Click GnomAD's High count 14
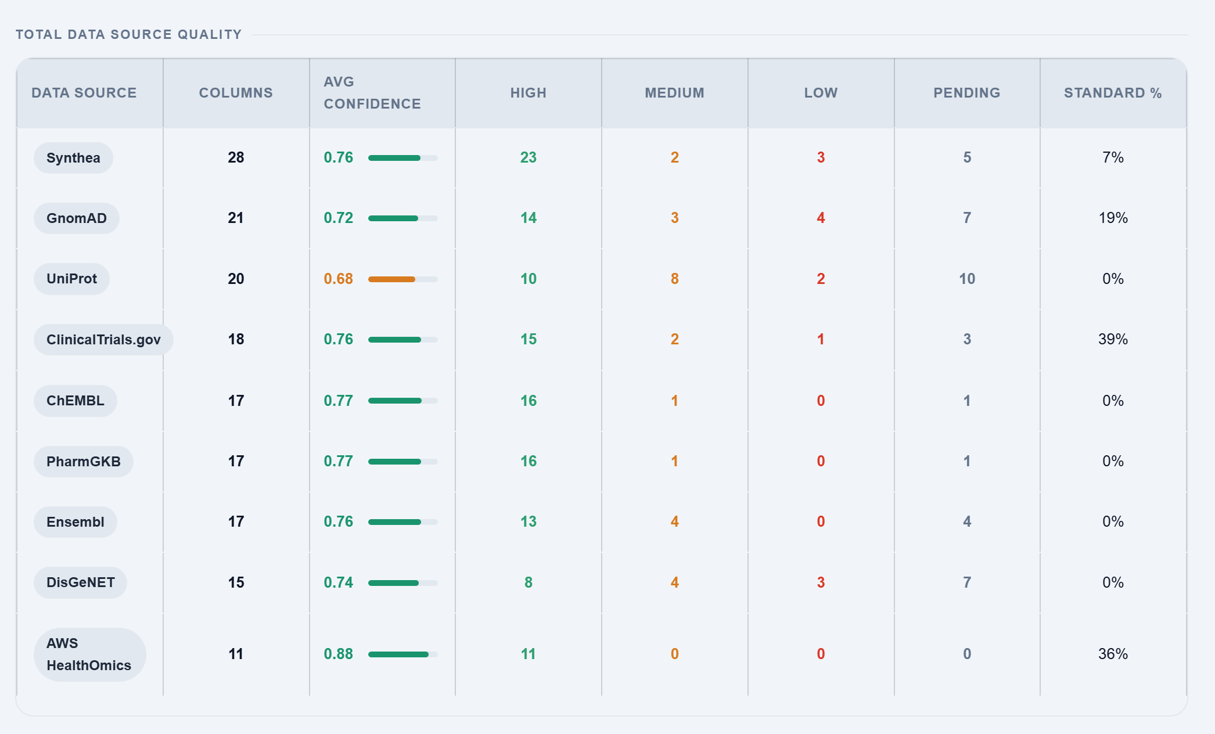Screen dimensions: 1215x734 [529, 218]
